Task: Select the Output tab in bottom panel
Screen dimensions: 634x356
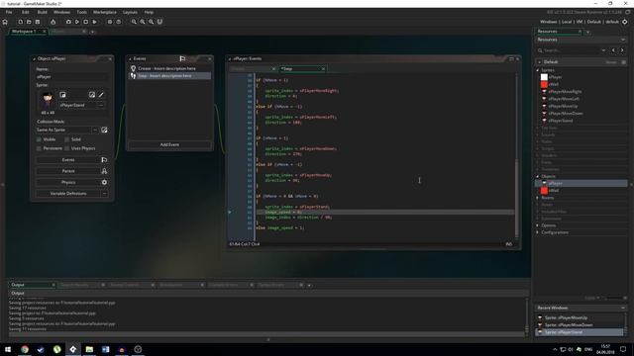Action: coord(32,285)
